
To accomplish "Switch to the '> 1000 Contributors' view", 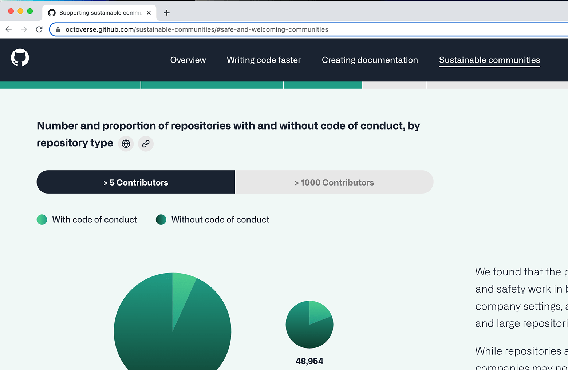I will (334, 182).
